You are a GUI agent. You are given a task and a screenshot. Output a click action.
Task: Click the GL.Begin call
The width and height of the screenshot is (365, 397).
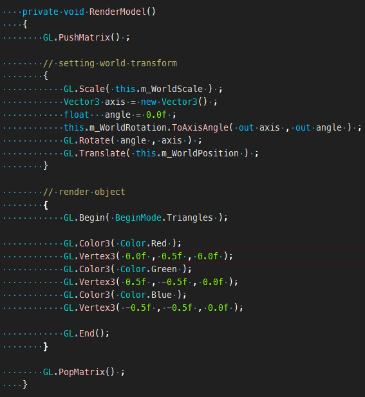(145, 217)
